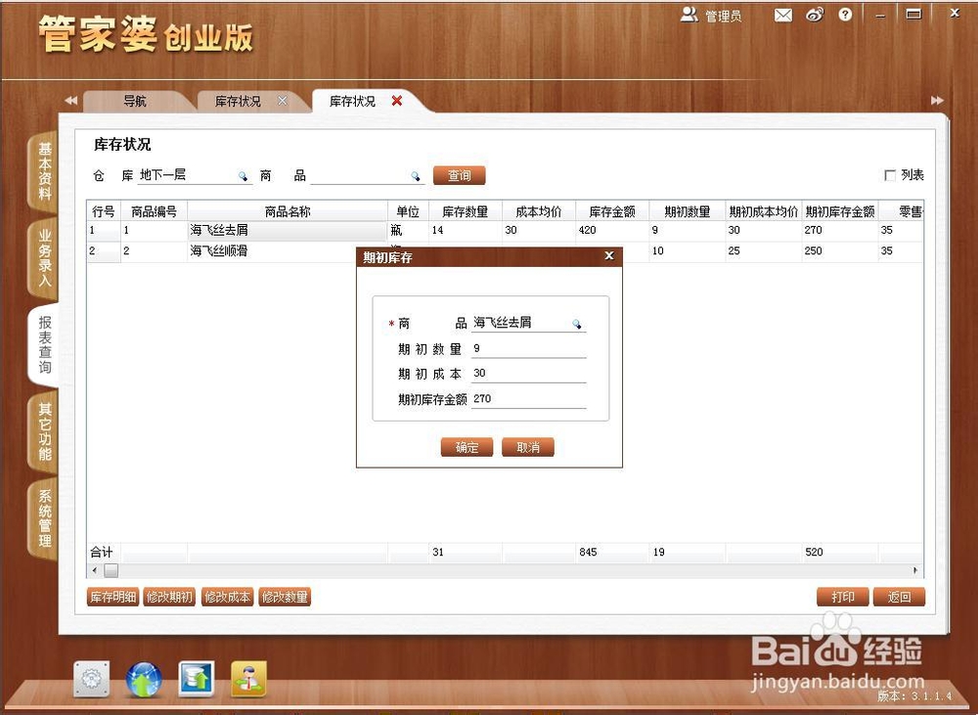Click the dialog 商品 lookup magnifier icon
The height and width of the screenshot is (715, 978).
(577, 324)
